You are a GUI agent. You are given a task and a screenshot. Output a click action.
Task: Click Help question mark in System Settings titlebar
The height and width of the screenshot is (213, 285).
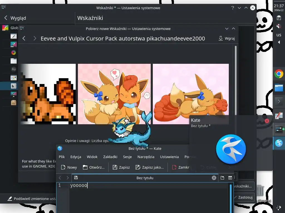tap(233, 8)
